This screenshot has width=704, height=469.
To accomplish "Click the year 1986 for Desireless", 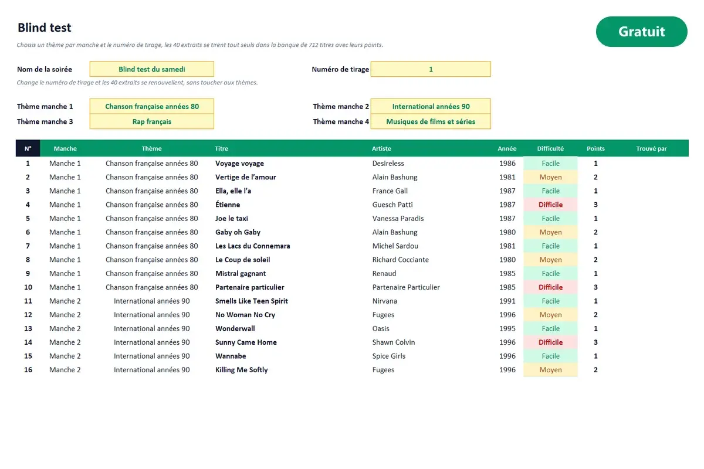I will [507, 164].
